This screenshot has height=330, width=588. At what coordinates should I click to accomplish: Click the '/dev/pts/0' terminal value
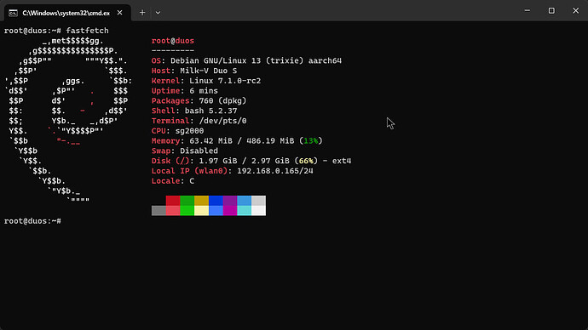pos(222,121)
